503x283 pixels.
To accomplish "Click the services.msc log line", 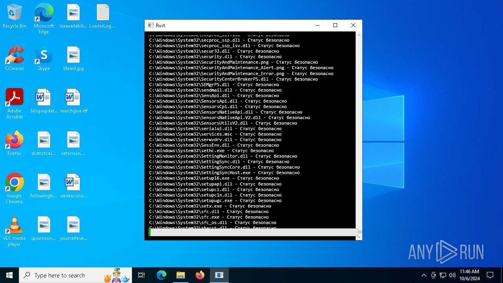I will (215, 134).
